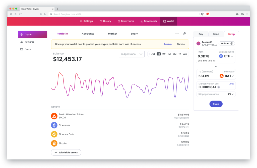
Task: Click the Backup link in the banner
Action: coord(168,44)
